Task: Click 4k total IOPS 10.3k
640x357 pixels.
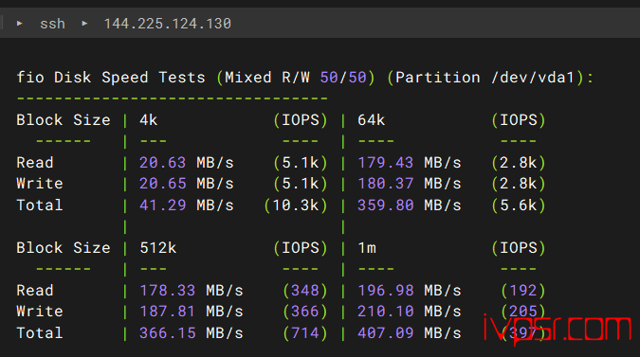Action: click(296, 205)
